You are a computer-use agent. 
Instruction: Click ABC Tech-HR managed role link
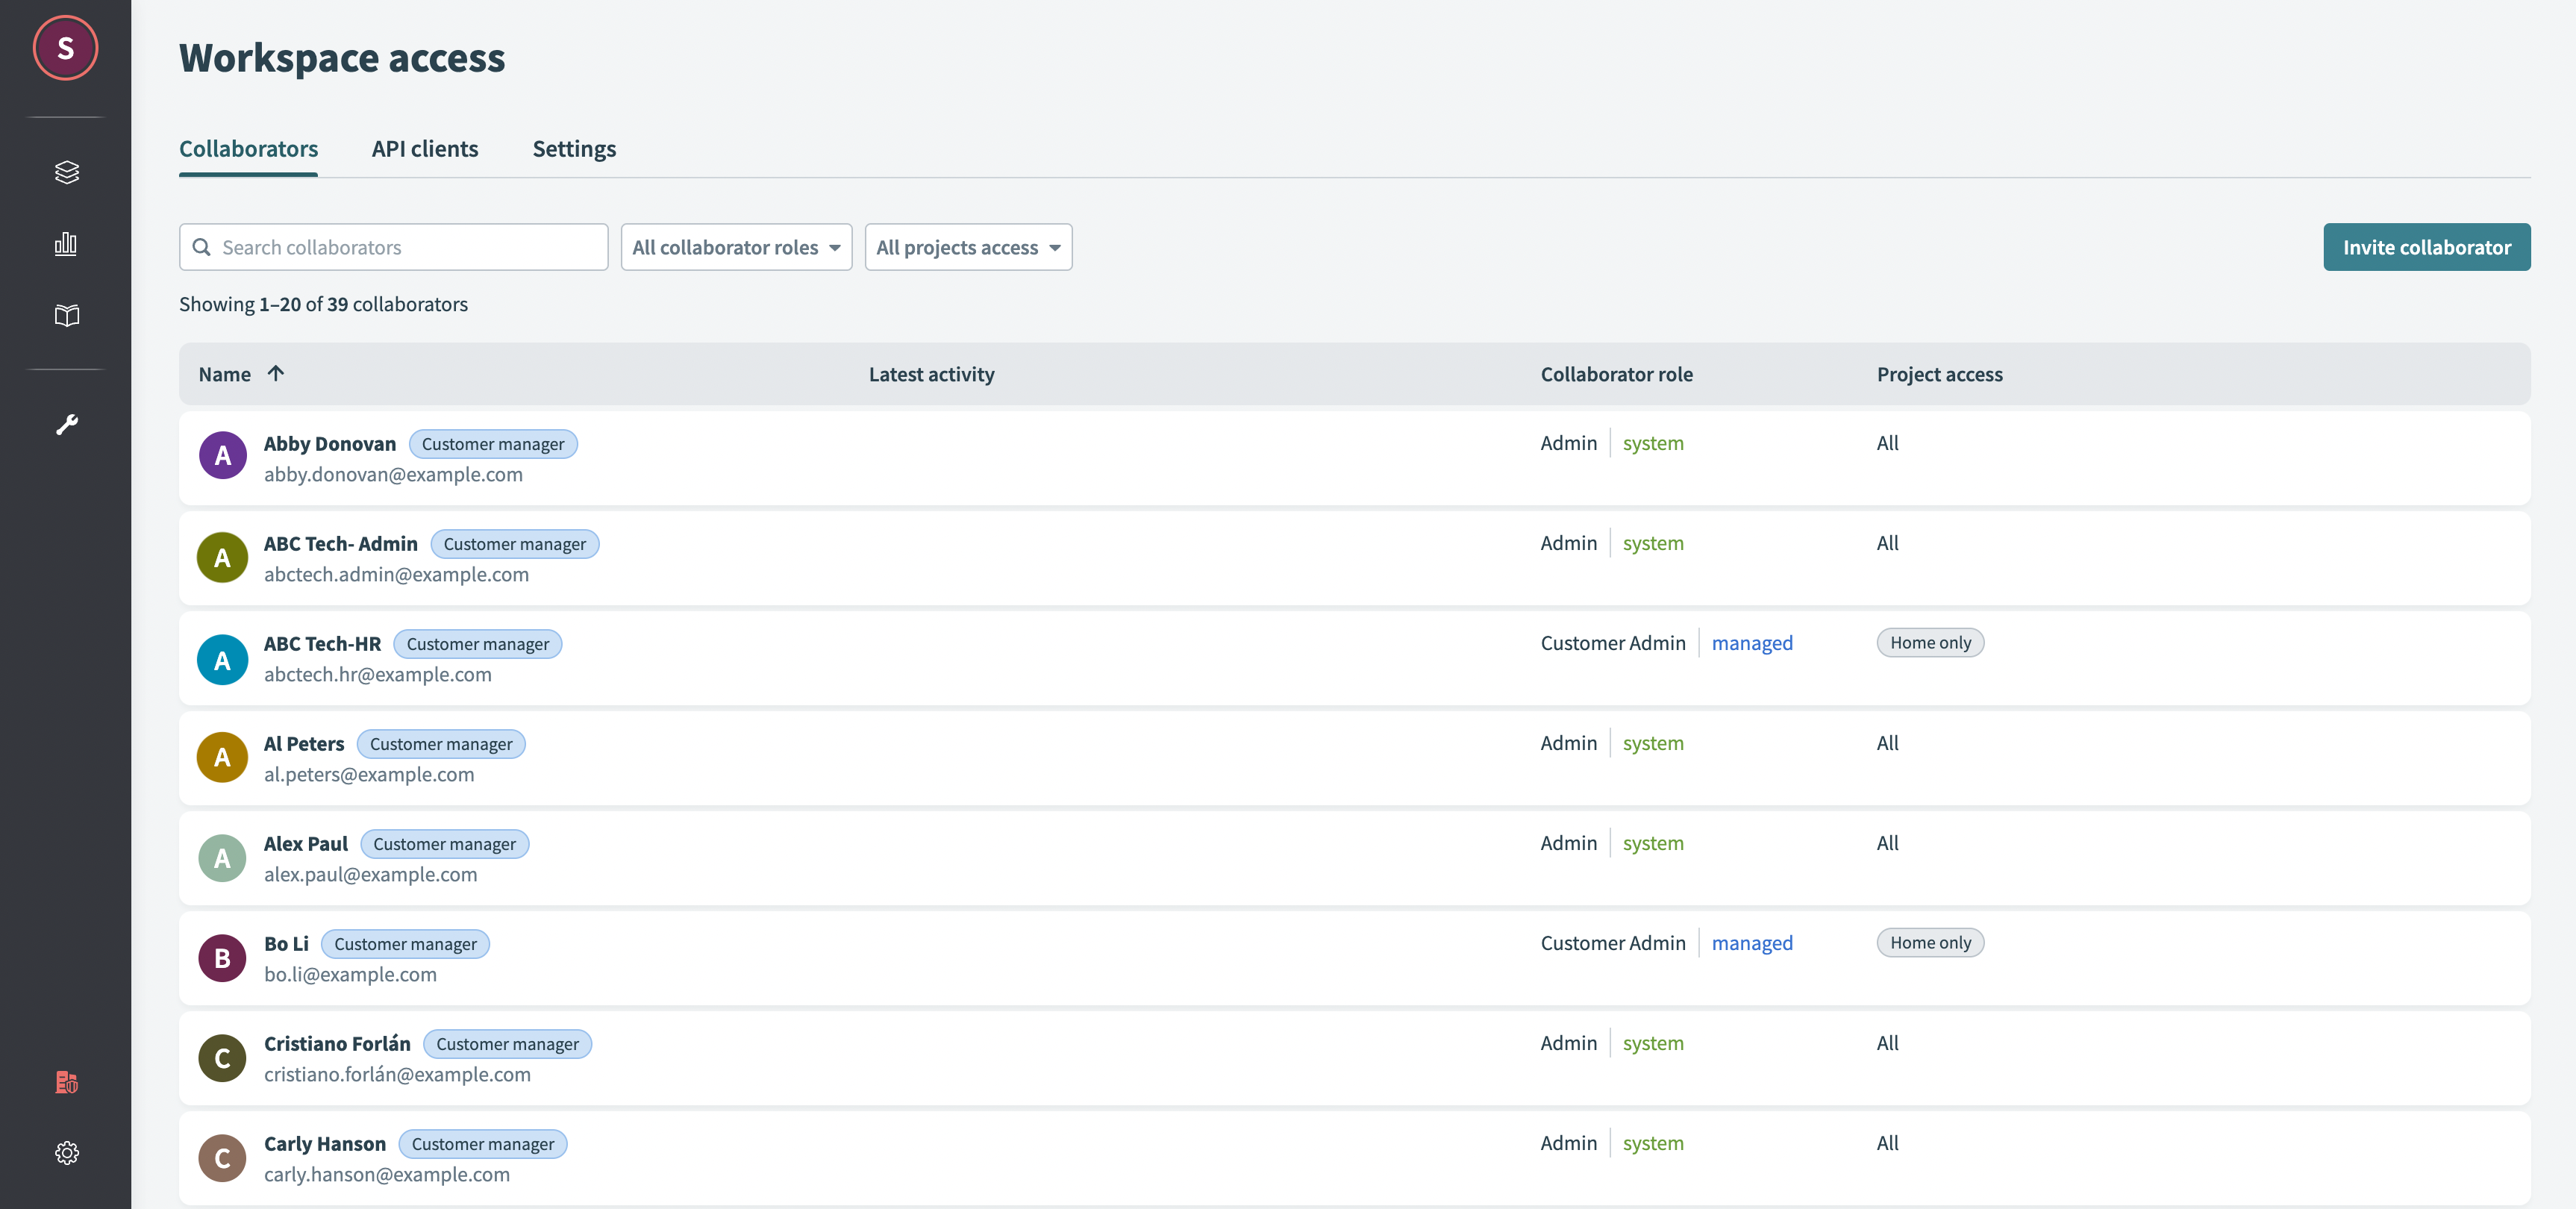click(x=1751, y=643)
